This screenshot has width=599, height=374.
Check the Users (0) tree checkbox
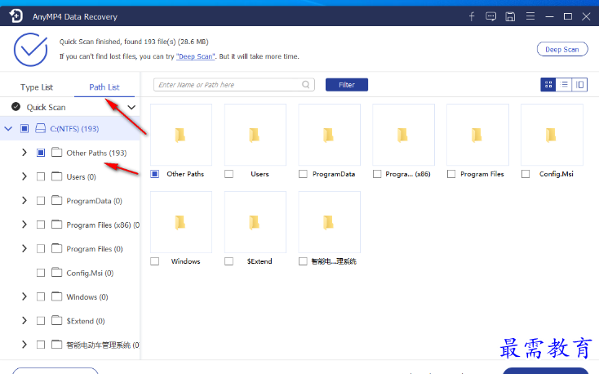[x=41, y=176]
